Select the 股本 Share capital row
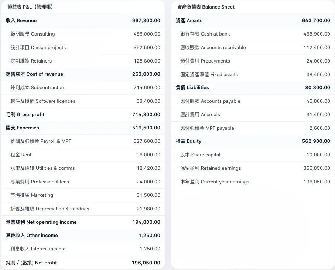The width and height of the screenshot is (335, 270). [253, 155]
